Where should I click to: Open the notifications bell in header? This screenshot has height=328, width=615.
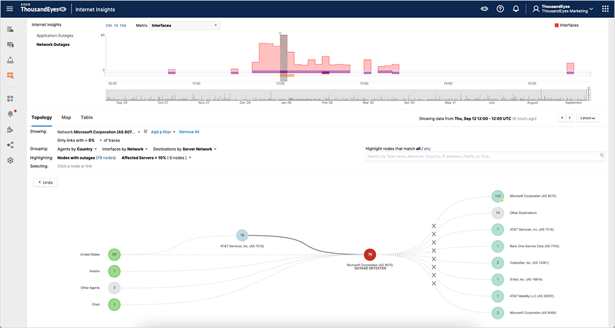click(515, 9)
